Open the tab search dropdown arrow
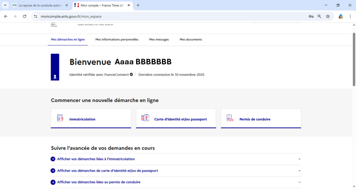Image resolution: width=356 pixels, height=189 pixels. pos(5,5)
